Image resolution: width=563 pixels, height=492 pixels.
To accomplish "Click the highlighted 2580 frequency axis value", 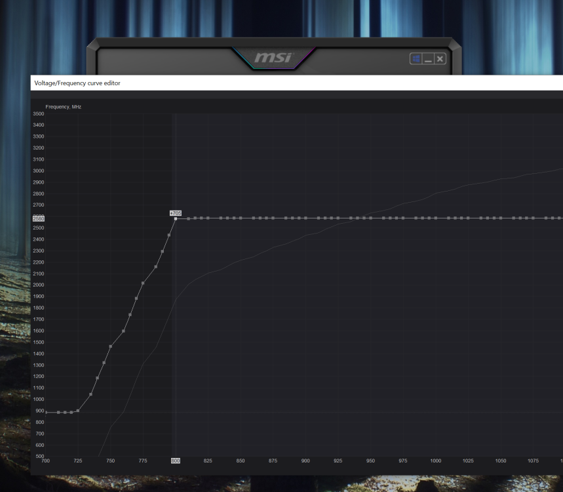I will 39,218.
